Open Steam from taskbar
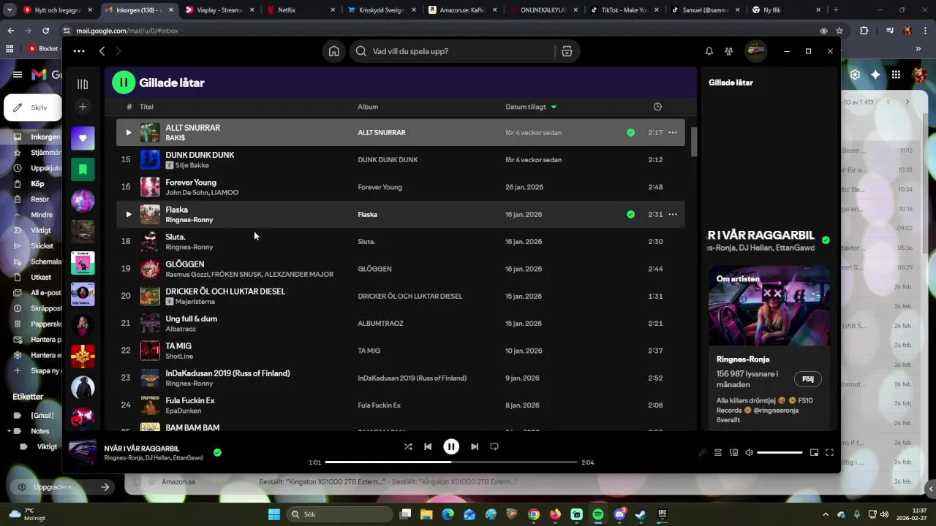This screenshot has width=936, height=526. [x=641, y=514]
